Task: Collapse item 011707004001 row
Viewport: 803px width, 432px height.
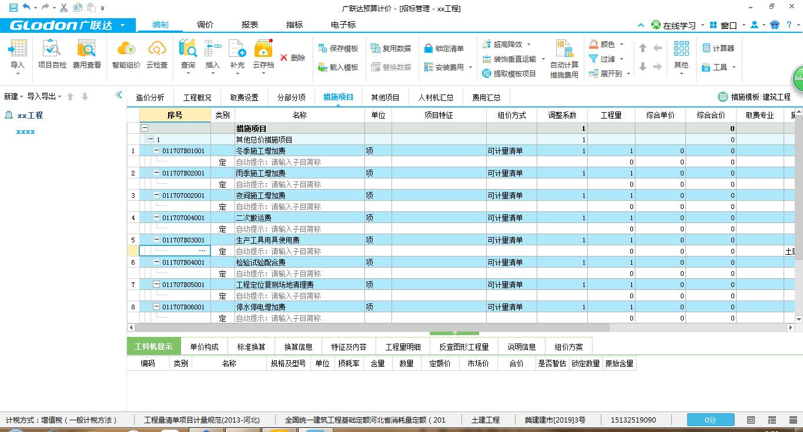Action: pos(156,218)
